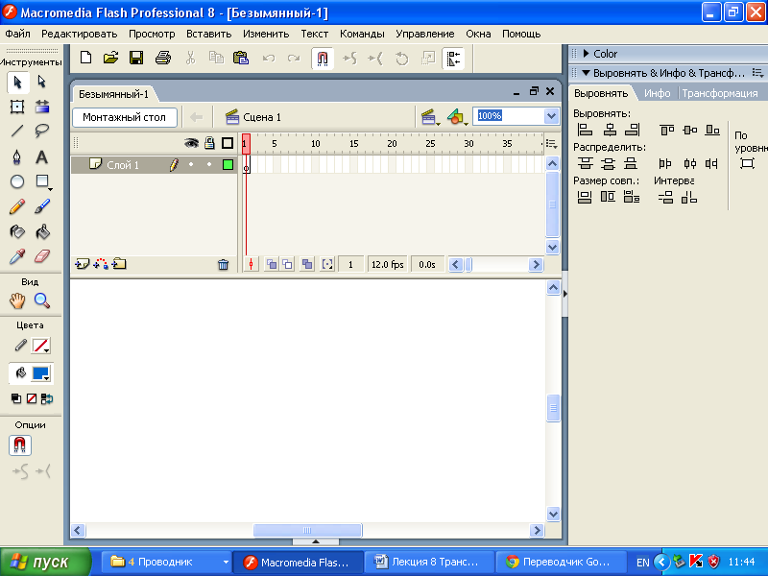The height and width of the screenshot is (576, 768).
Task: Switch to Лекция 8 Word taskbar window
Action: 428,562
